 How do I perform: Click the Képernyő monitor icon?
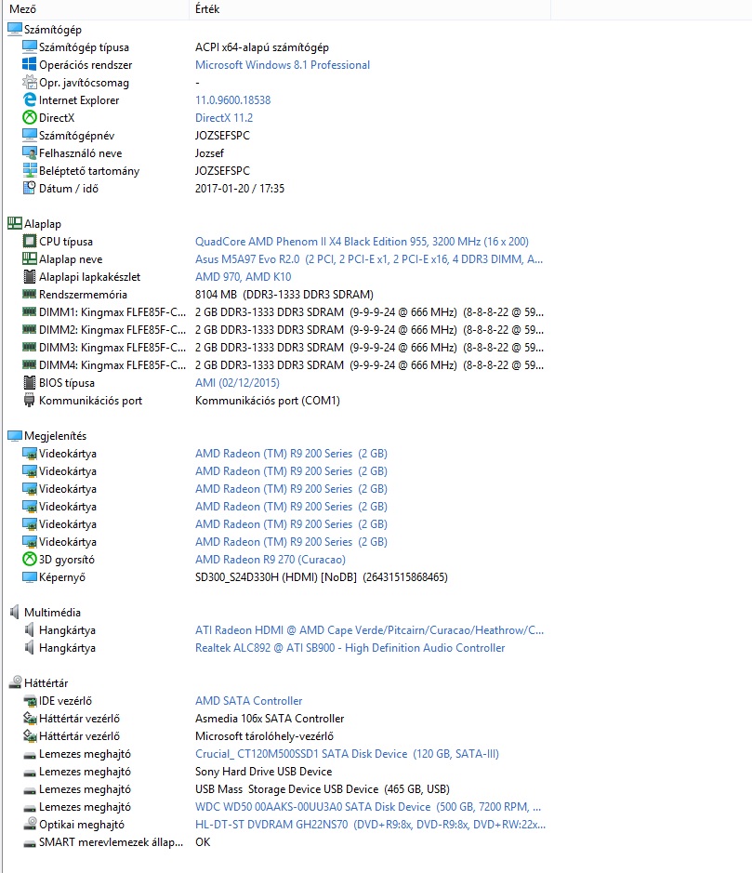30,576
